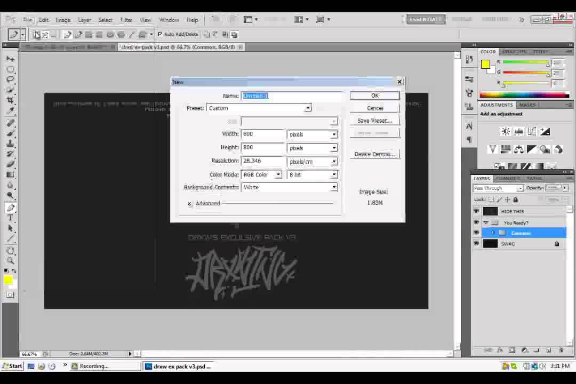Open the Pass Through blend mode dropdown
Image resolution: width=576 pixels, height=384 pixels.
pyautogui.click(x=499, y=188)
